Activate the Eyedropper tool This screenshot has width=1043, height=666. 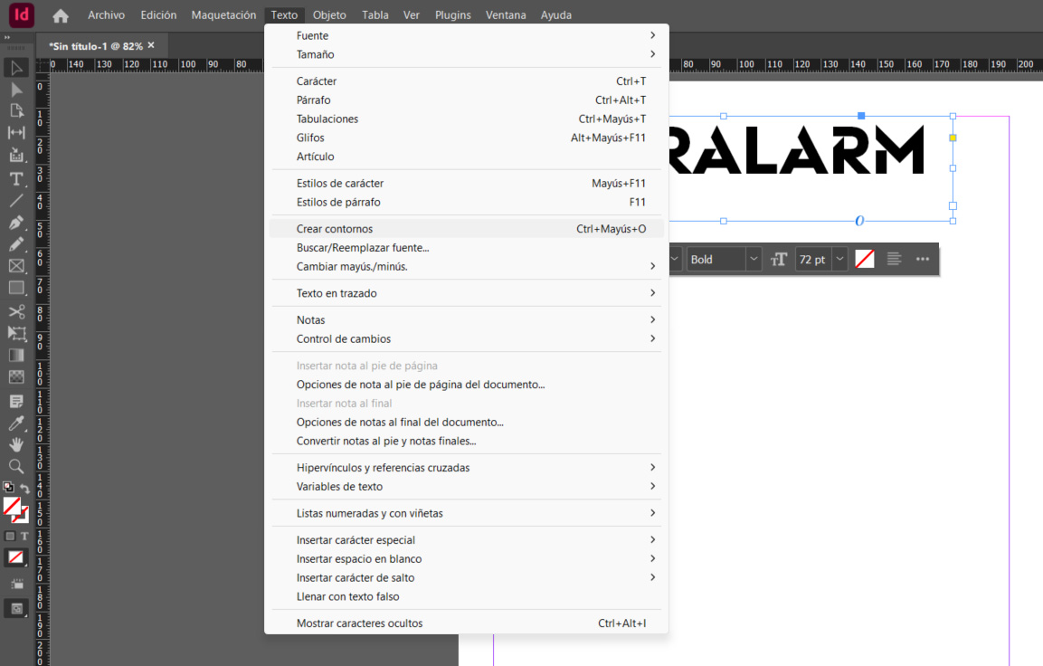16,423
